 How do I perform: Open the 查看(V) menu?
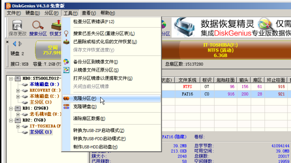[89, 13]
